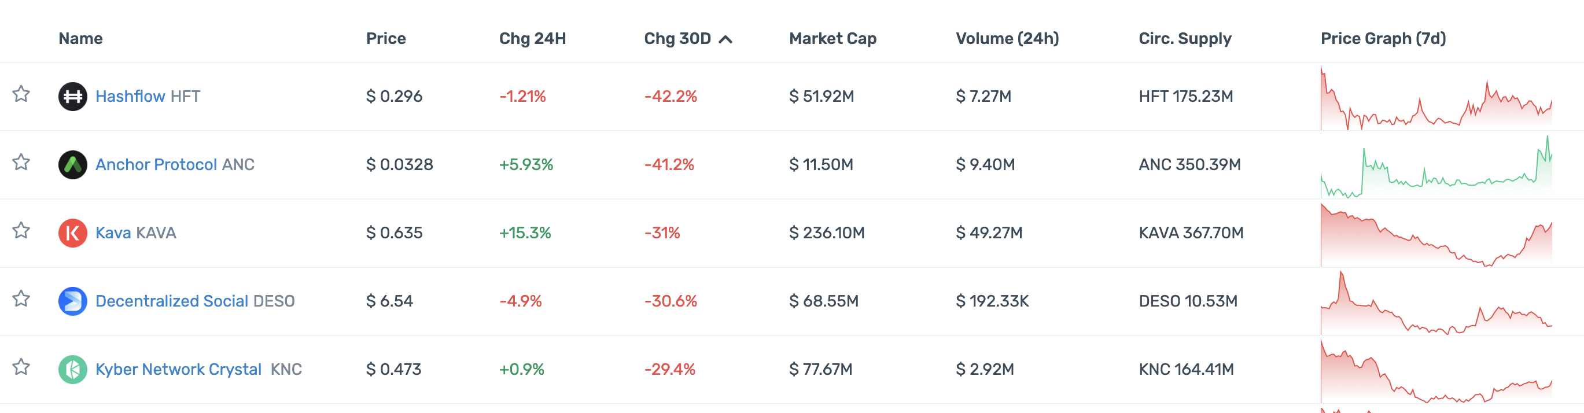Star Hashflow as a favorite
The width and height of the screenshot is (1584, 413).
coord(21,94)
